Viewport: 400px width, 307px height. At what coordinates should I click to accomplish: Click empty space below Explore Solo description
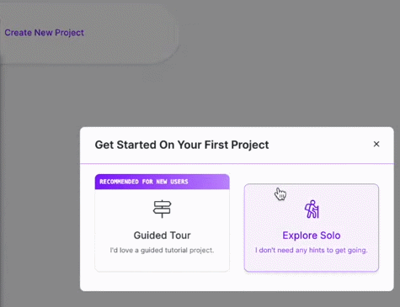click(312, 263)
